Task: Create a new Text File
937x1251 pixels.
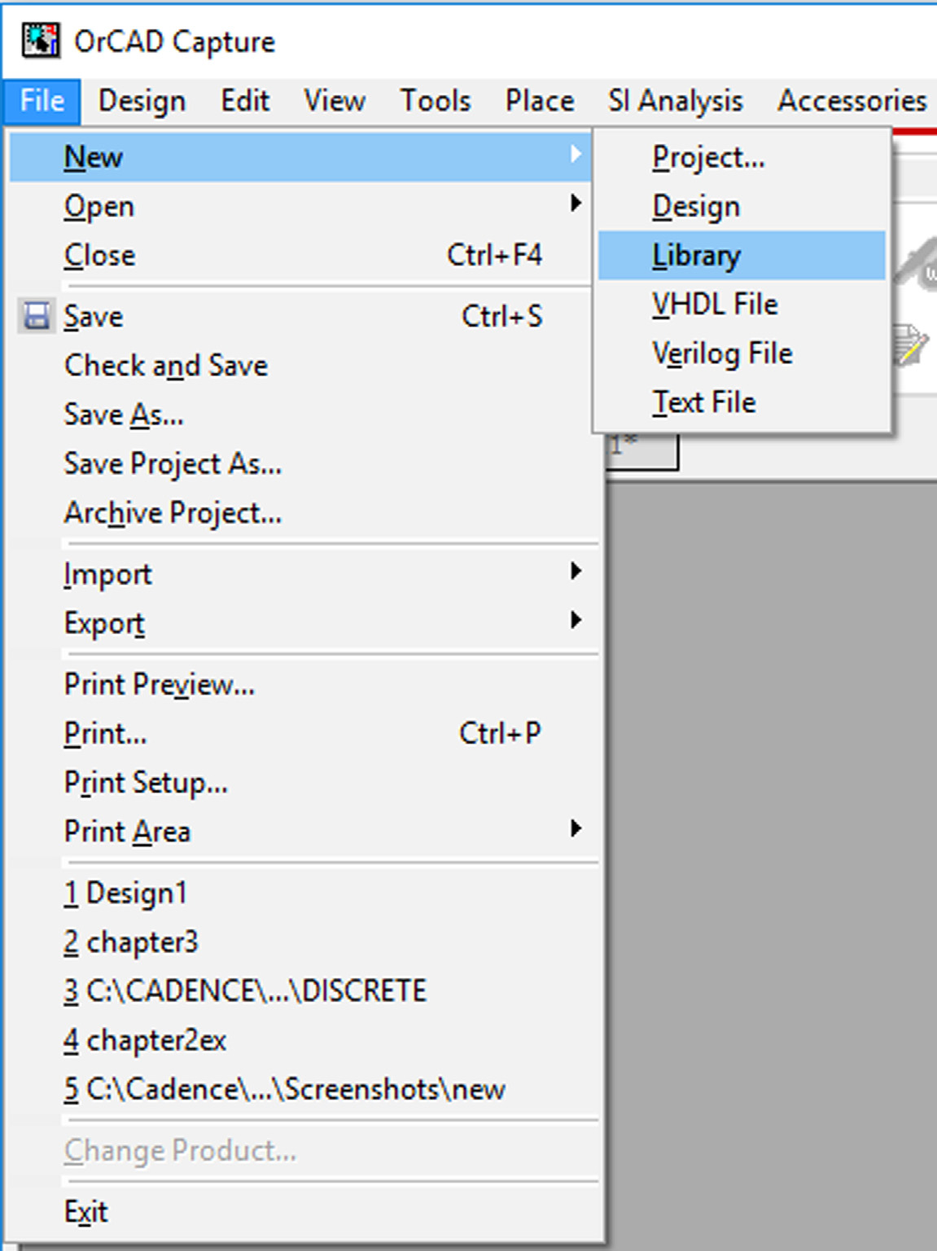Action: click(x=704, y=402)
